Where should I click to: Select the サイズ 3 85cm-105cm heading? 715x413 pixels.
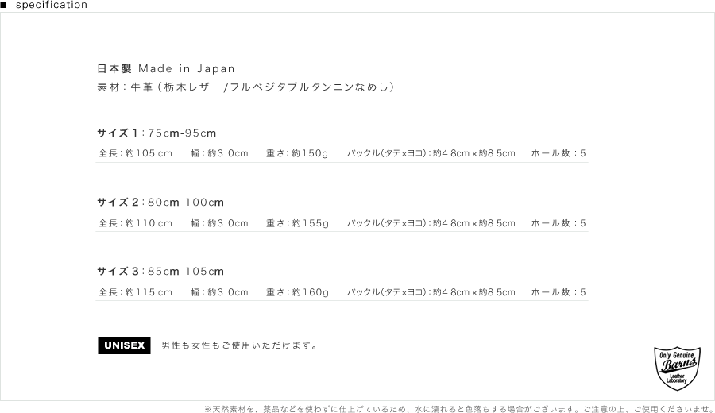click(x=160, y=272)
